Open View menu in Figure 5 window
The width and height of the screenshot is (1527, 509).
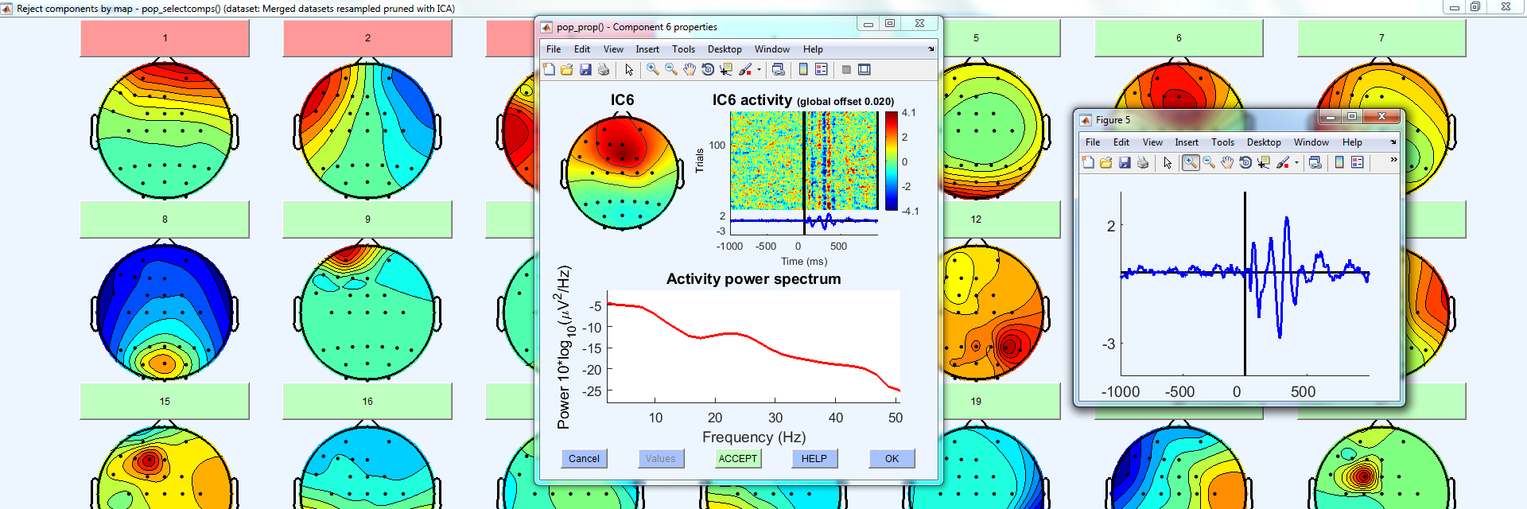coord(1152,142)
